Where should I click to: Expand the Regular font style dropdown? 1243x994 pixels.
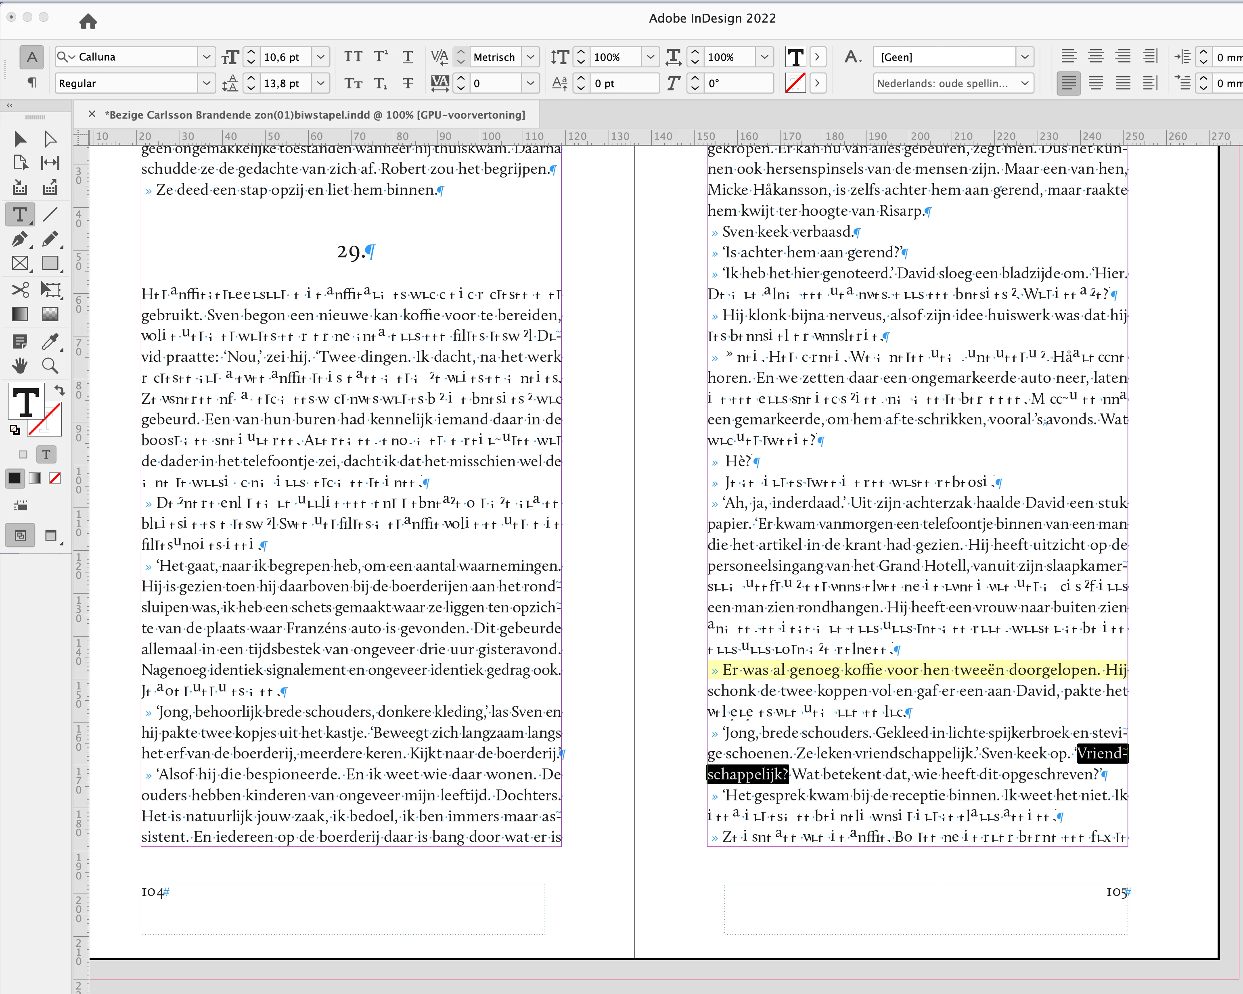(x=206, y=83)
